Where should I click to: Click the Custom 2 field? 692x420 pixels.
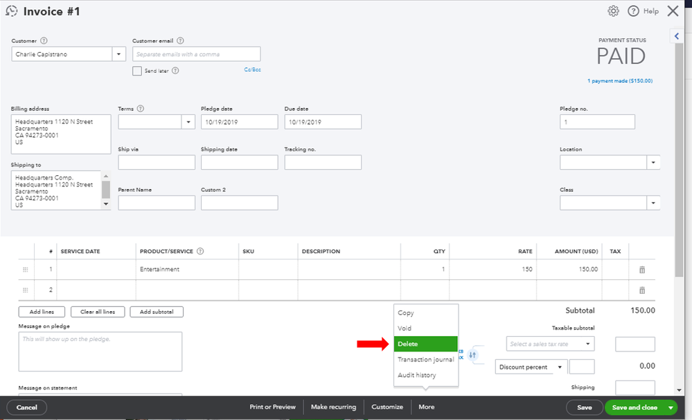point(239,203)
